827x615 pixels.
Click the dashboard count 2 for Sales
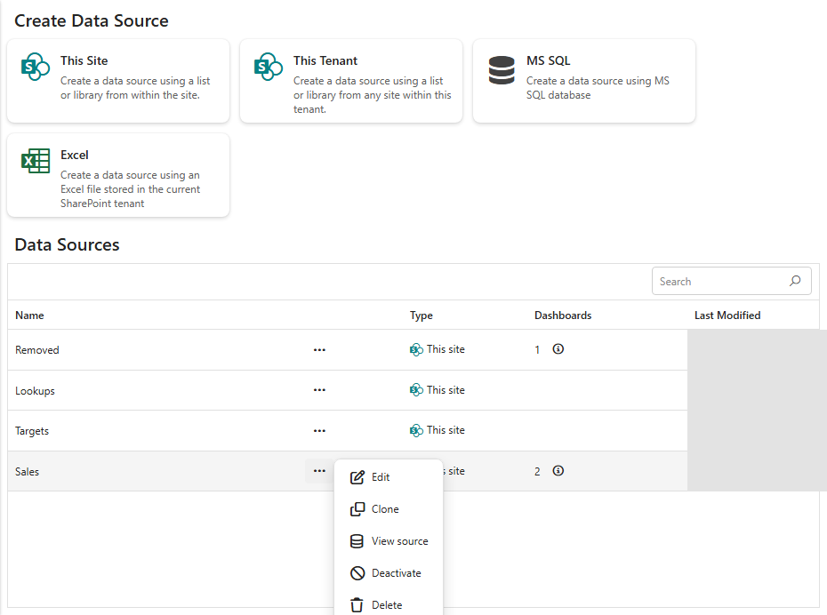click(x=537, y=472)
